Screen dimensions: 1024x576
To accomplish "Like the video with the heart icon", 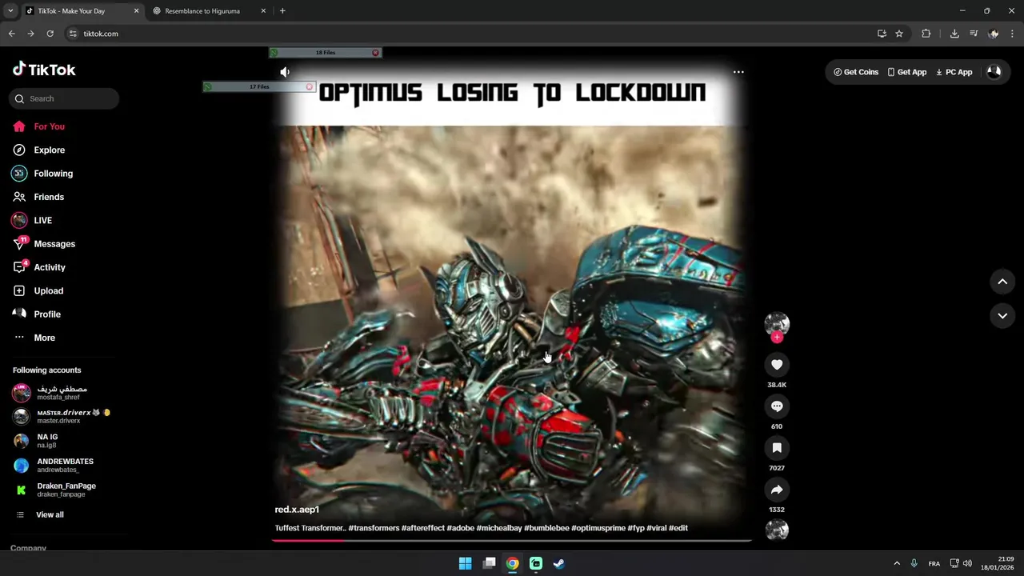I will pos(777,365).
